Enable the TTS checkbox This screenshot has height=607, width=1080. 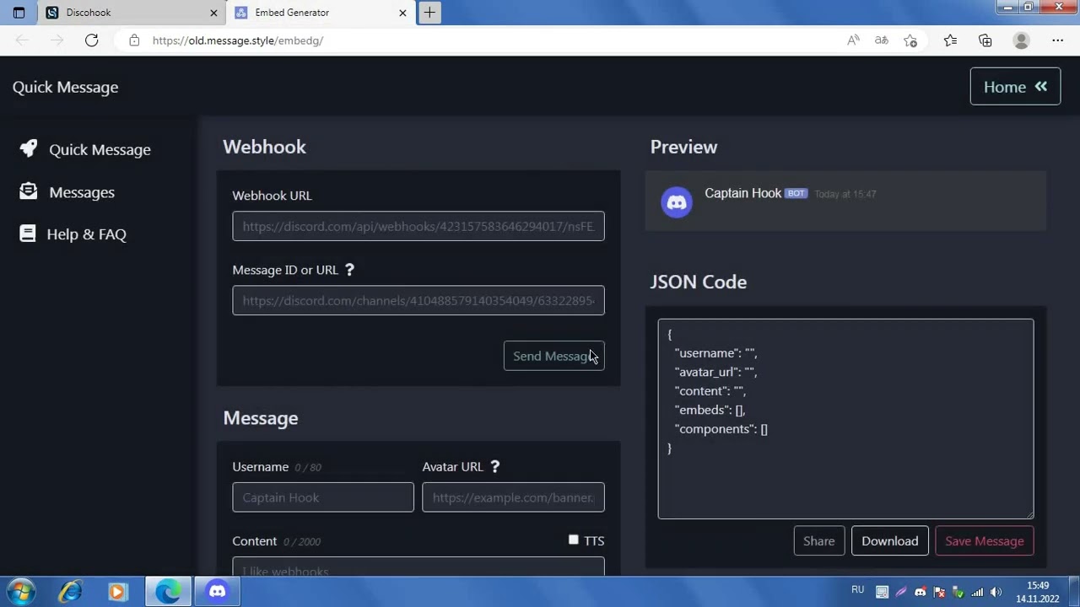[x=574, y=540]
